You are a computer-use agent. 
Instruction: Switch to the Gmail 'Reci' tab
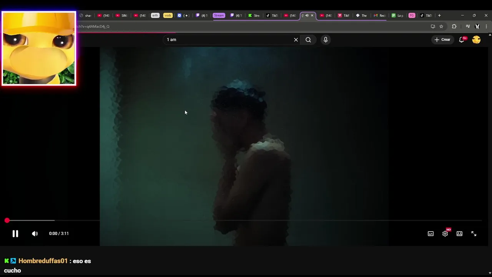coord(379,15)
